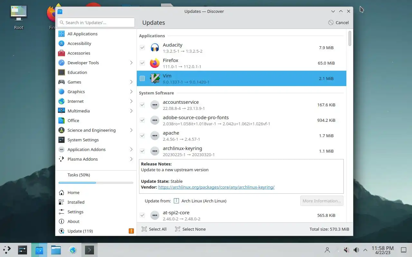Click the Select None button
This screenshot has width=412, height=257.
click(190, 229)
